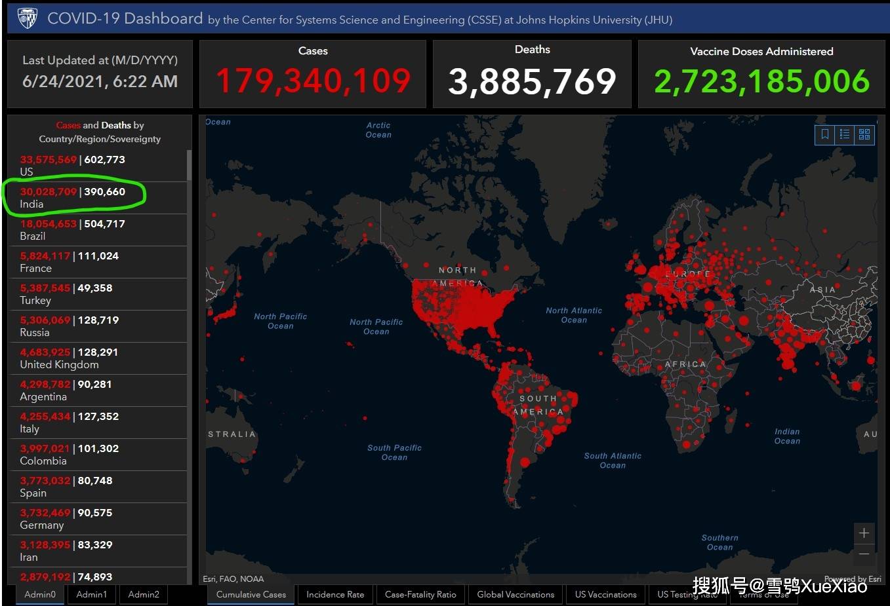The height and width of the screenshot is (606, 890).
Task: Choose United Kingdom from the list
Action: pos(98,358)
